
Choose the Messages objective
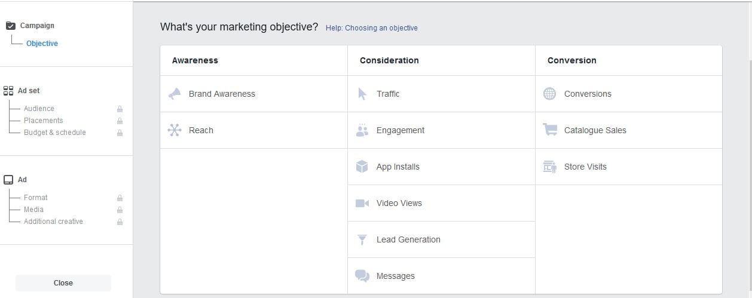441,276
